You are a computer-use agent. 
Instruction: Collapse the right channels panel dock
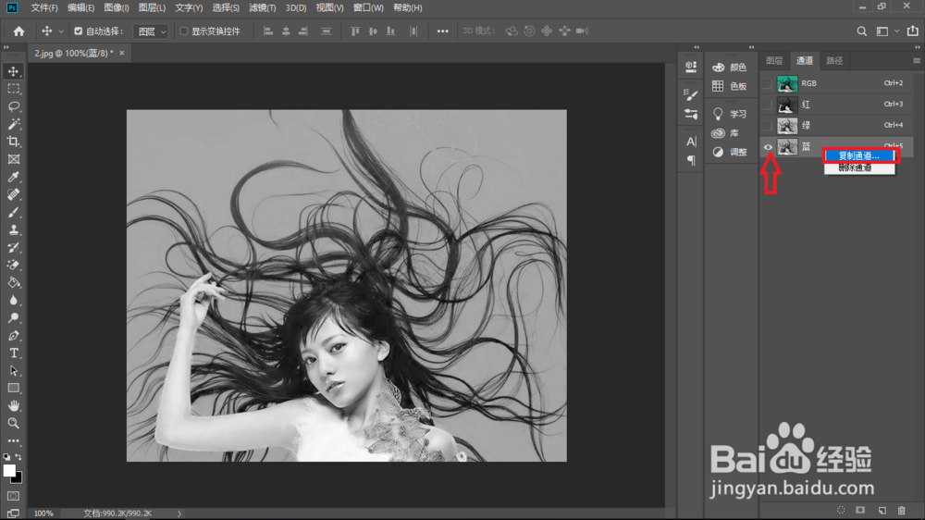pos(918,47)
